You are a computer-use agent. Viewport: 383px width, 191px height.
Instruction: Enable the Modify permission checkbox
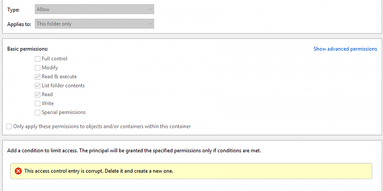(37, 67)
